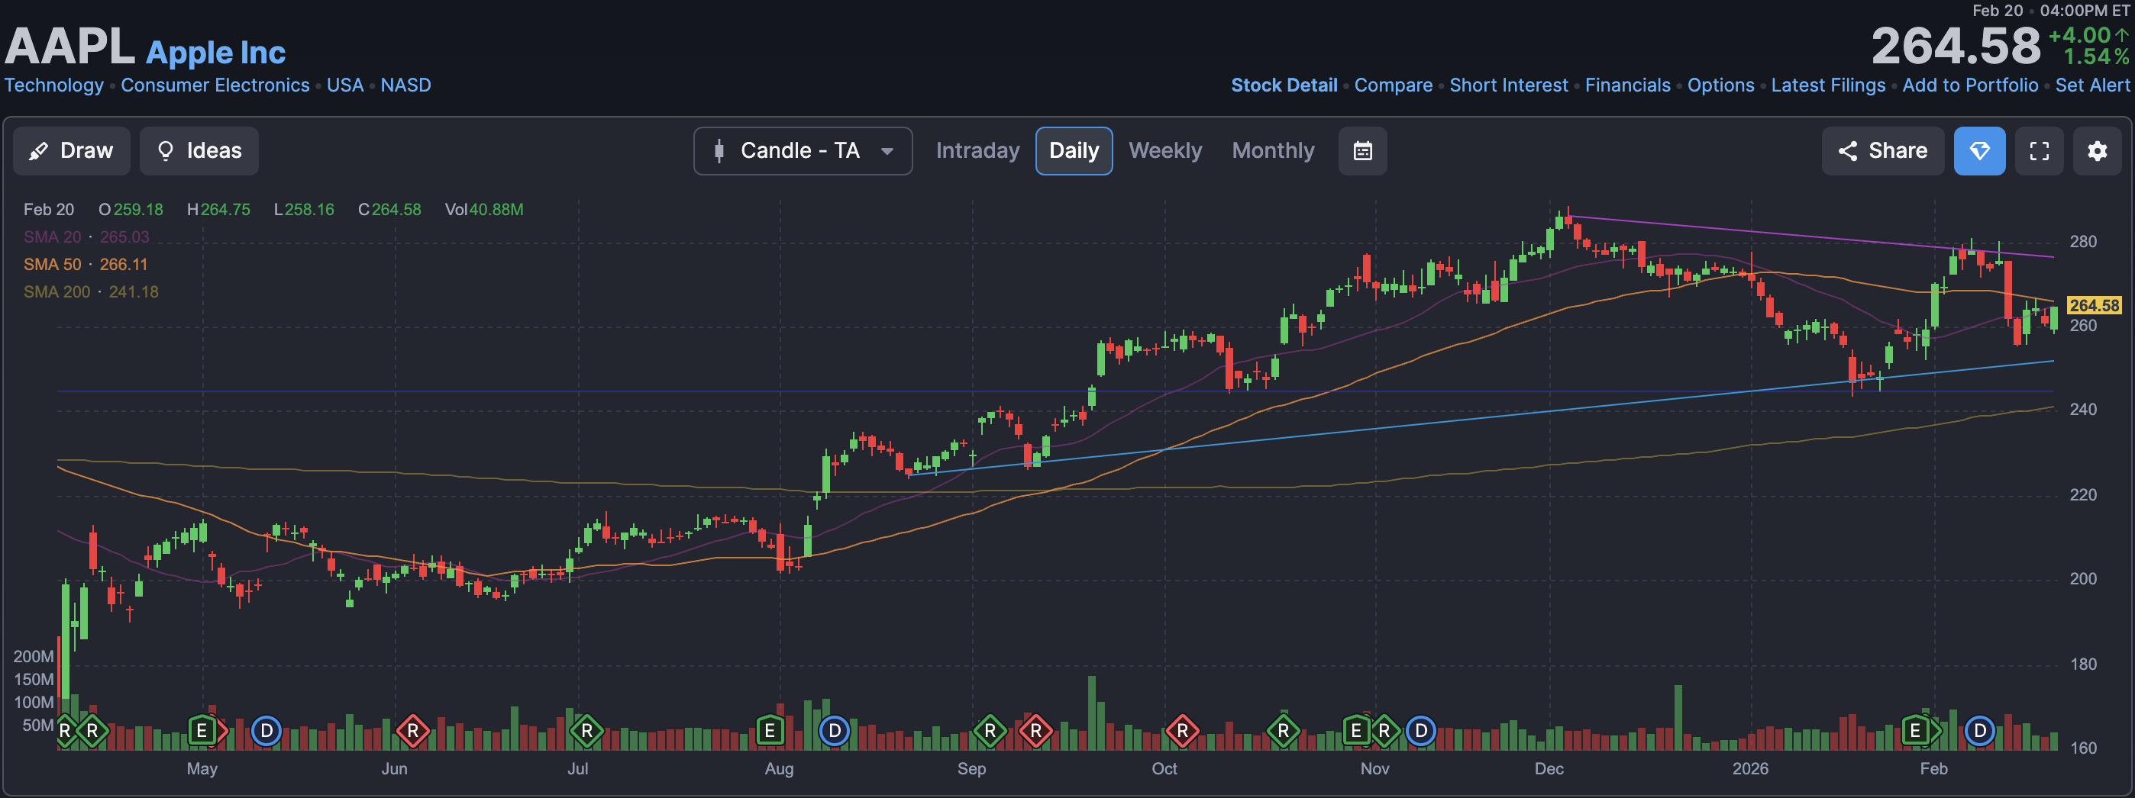Screen dimensions: 2135x798
Task: Click the Set Alert link
Action: pos(2092,85)
